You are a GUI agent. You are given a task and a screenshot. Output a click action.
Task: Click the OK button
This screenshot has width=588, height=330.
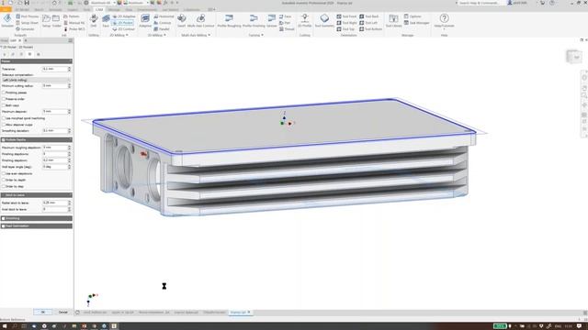[x=42, y=312]
